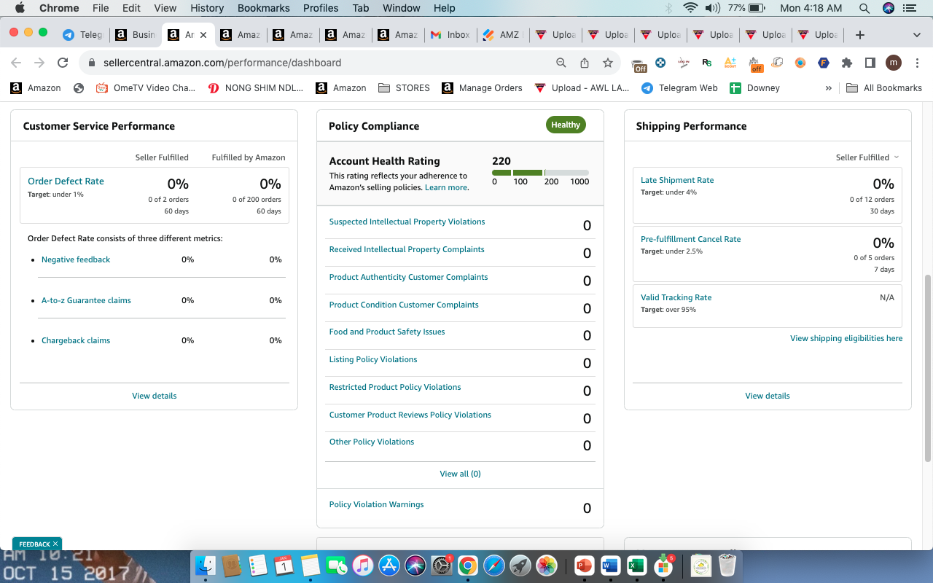Click Learn more about Account Health Rating
Image resolution: width=933 pixels, height=583 pixels.
coord(446,187)
